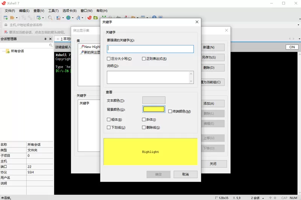
Task: Click the blue Help toolbar icon
Action: (154, 17)
